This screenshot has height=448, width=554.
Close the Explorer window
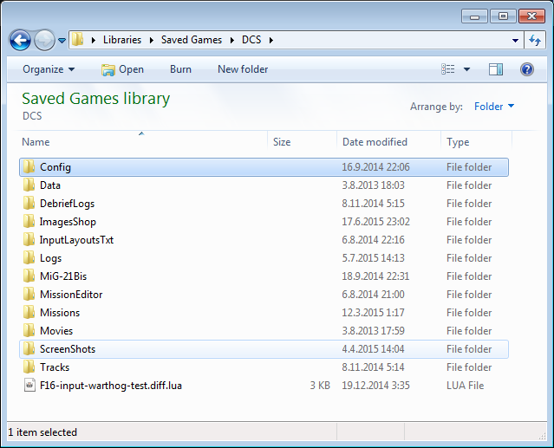click(531, 16)
